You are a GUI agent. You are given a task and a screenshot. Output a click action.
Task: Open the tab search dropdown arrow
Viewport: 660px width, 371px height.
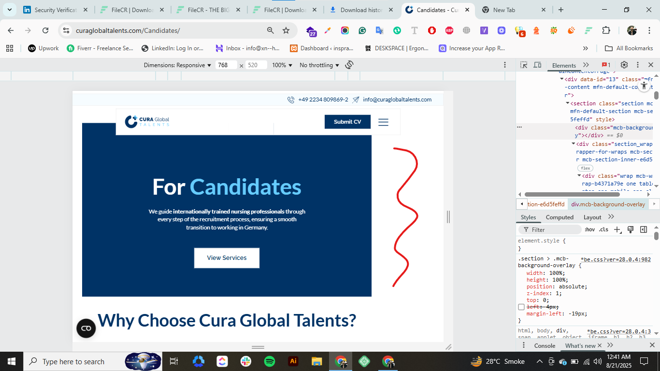coord(9,10)
